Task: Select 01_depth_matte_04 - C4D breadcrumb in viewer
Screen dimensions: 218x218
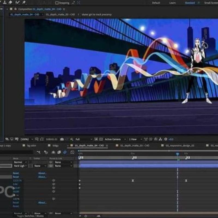Action: (25, 14)
